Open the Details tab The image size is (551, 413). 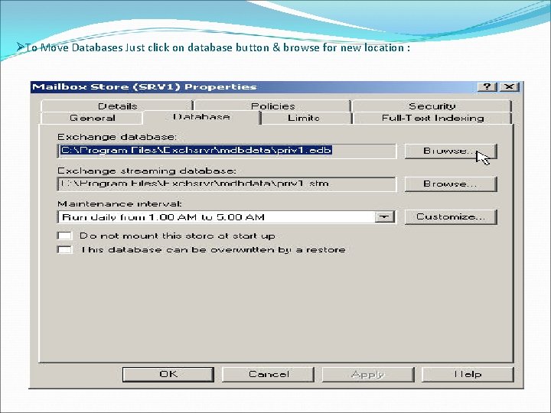click(117, 106)
